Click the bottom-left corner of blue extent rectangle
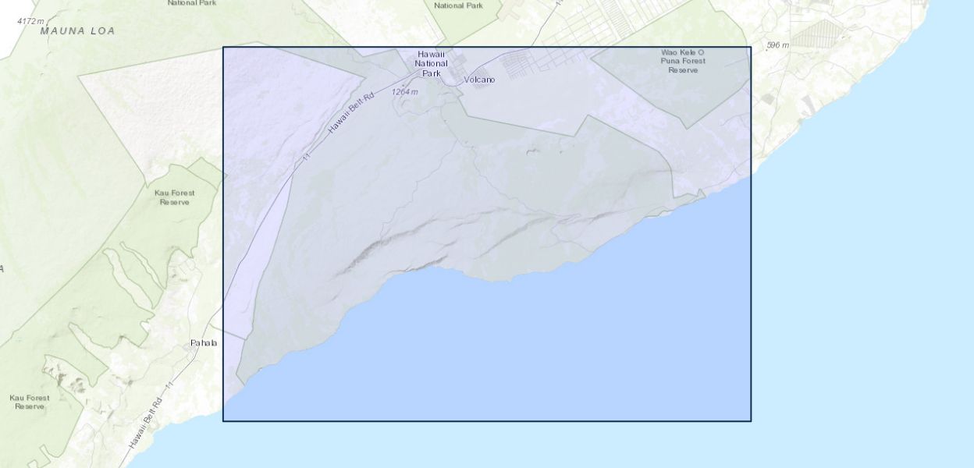 pos(223,421)
